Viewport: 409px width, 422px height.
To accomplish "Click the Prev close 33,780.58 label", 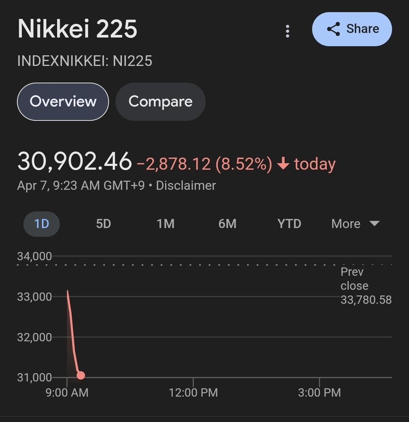I will pyautogui.click(x=366, y=286).
